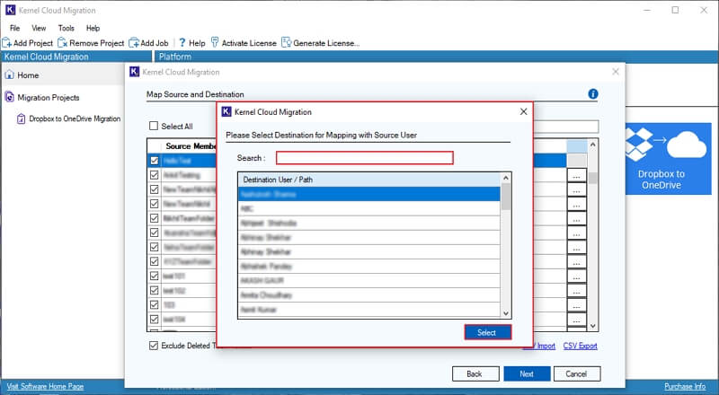Click the Next button
Viewport: 719px width, 395px height.
pyautogui.click(x=527, y=374)
